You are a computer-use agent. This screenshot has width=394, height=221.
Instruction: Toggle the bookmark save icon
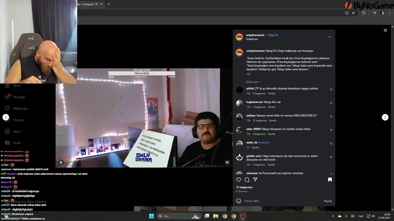tap(330, 180)
